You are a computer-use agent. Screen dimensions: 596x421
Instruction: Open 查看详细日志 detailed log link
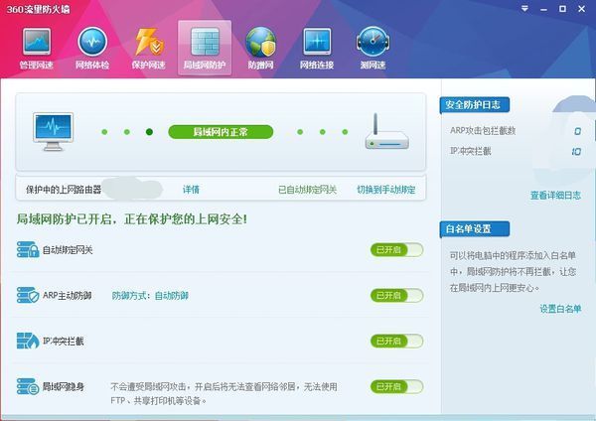click(555, 196)
